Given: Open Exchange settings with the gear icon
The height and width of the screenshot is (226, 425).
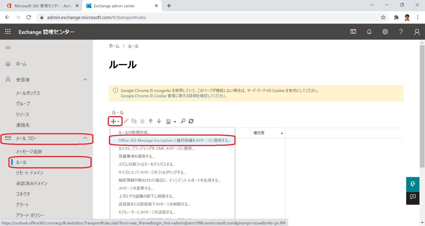Looking at the screenshot, I should pyautogui.click(x=385, y=32).
